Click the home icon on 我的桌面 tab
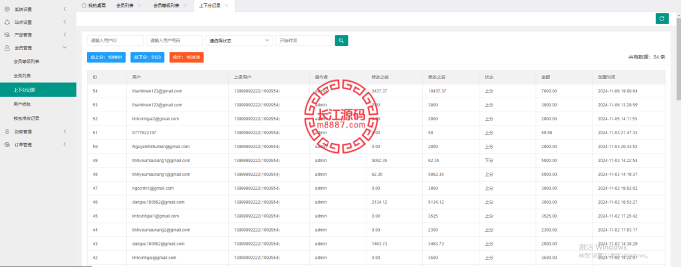Screen dimensions: 681x267 click(84, 5)
